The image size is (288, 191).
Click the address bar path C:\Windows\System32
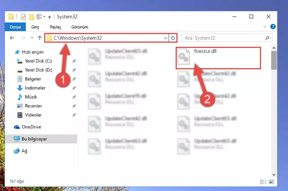point(78,38)
